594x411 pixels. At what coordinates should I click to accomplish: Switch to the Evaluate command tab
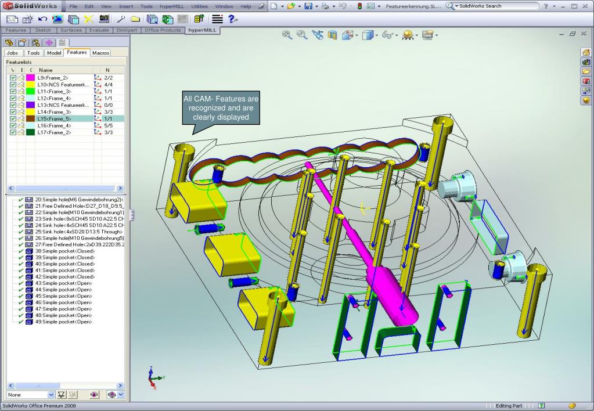[x=99, y=30]
